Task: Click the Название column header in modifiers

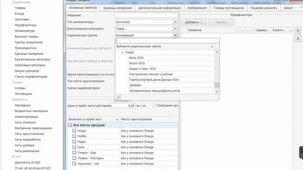Action: coord(211,30)
